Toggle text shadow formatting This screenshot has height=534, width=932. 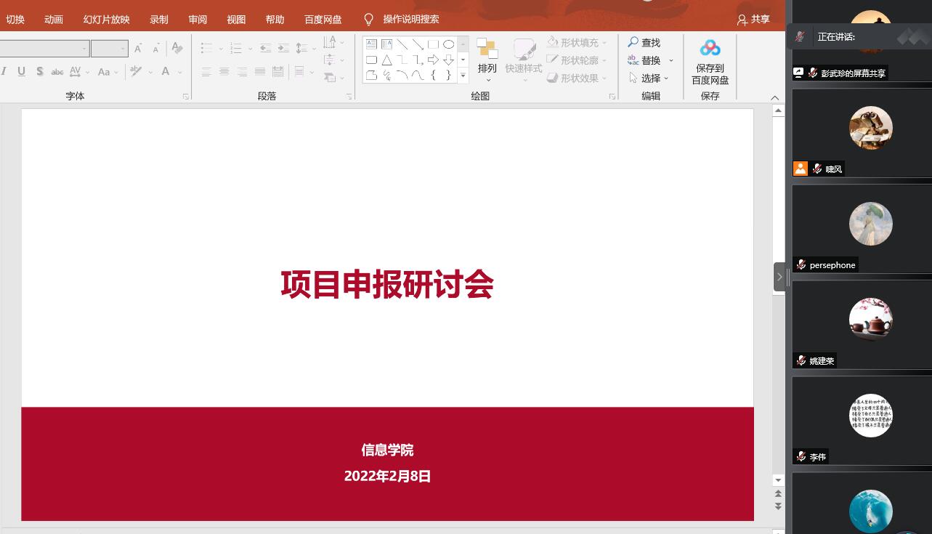click(39, 71)
